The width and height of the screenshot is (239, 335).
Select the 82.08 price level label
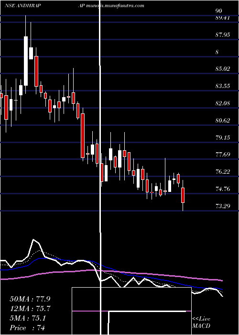(223, 103)
